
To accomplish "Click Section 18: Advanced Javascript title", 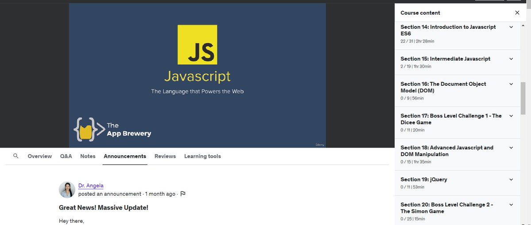I will (447, 151).
